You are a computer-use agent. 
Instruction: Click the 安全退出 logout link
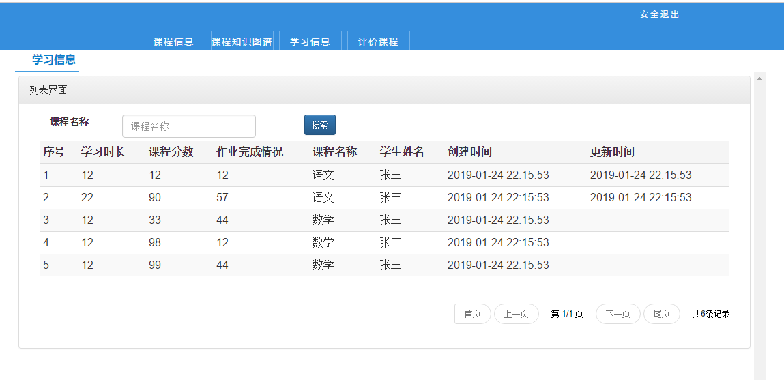[659, 14]
